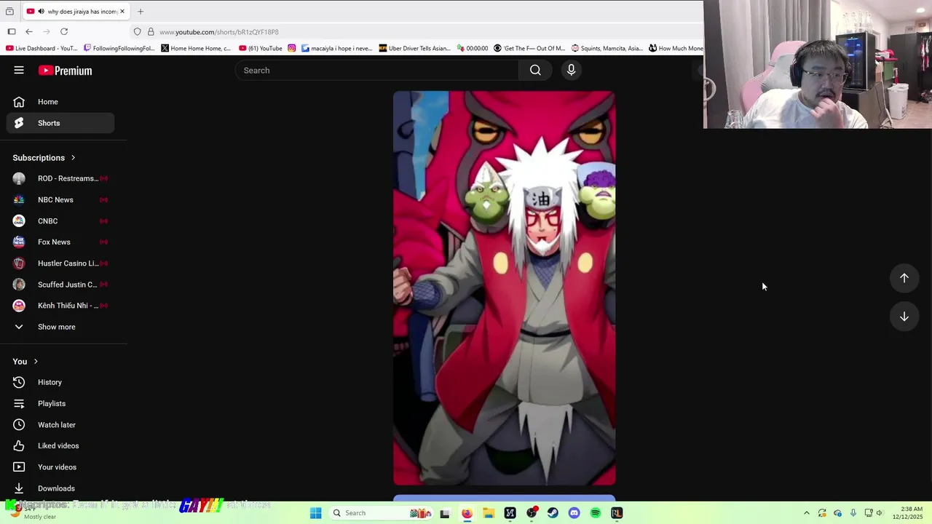Open the CNBC subscription channel
Screen dimensions: 932x524
point(60,221)
